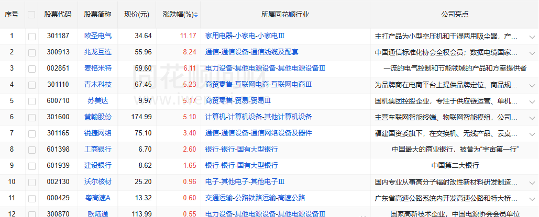This screenshot has height=217, width=539.
Task: Select stock code 300913
Action: click(x=58, y=52)
